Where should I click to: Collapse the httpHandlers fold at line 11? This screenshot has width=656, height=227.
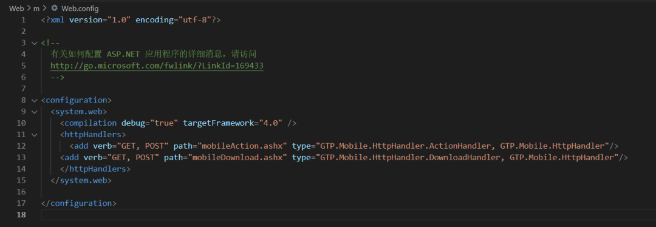coord(34,135)
